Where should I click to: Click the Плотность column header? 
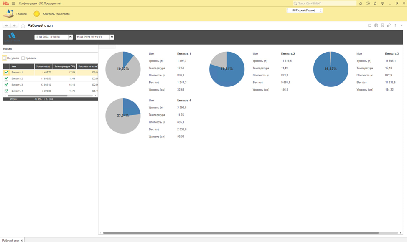tap(87, 66)
